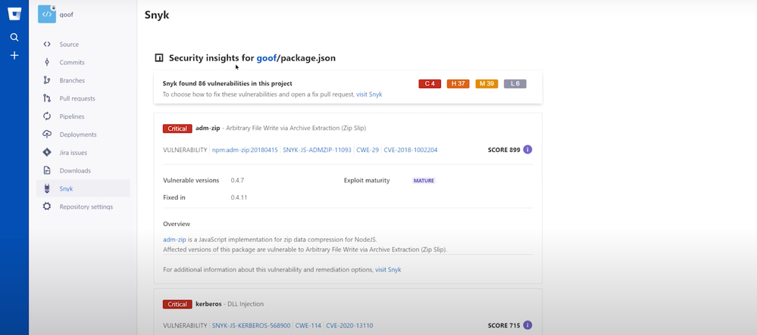
Task: Click Critical label on kerberos card
Action: [x=177, y=304]
